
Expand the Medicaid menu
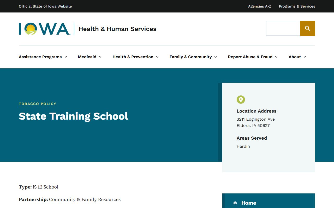[x=90, y=57]
